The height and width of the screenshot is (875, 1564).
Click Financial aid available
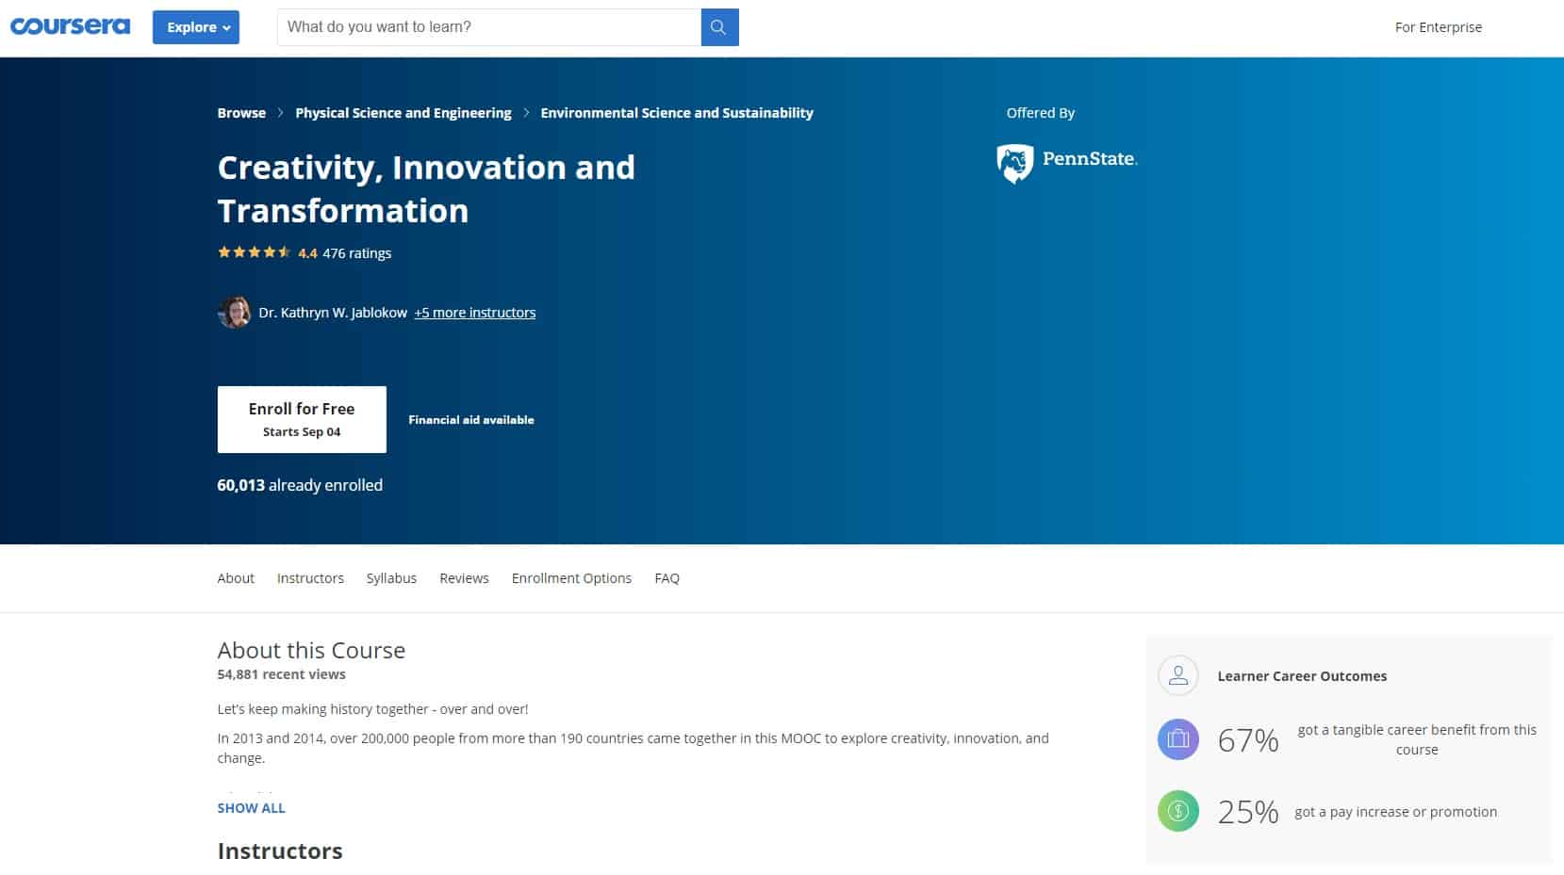(471, 420)
